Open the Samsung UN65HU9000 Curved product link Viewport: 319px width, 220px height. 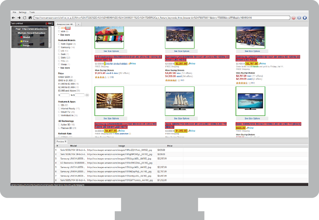click(126, 125)
